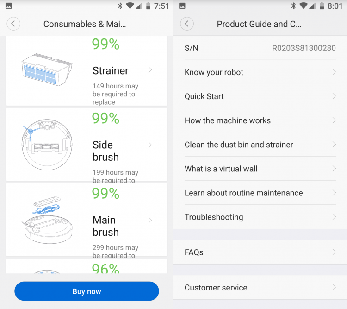Tap the Bluetooth icon in right status bar
This screenshot has height=309, width=347.
click(293, 6)
